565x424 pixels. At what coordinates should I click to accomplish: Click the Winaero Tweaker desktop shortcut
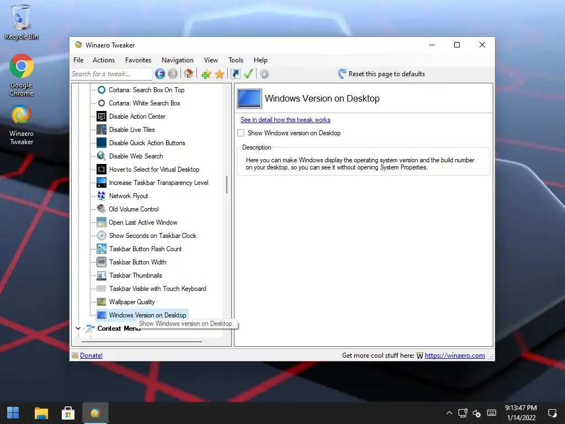pyautogui.click(x=22, y=125)
